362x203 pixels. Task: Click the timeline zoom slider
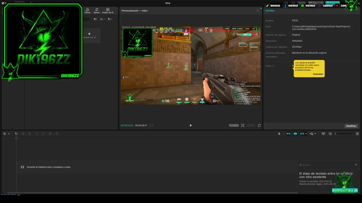[344, 134]
